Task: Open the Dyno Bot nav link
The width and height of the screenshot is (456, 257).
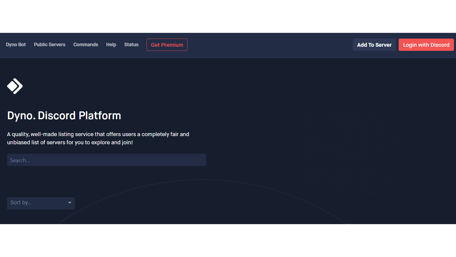Action: pyautogui.click(x=16, y=45)
